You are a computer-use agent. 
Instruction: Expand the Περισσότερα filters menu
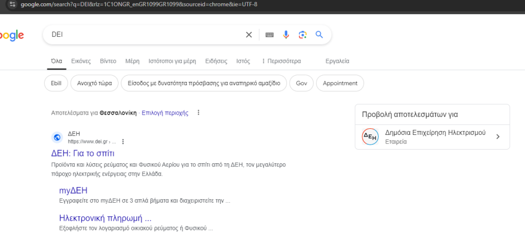pos(281,61)
